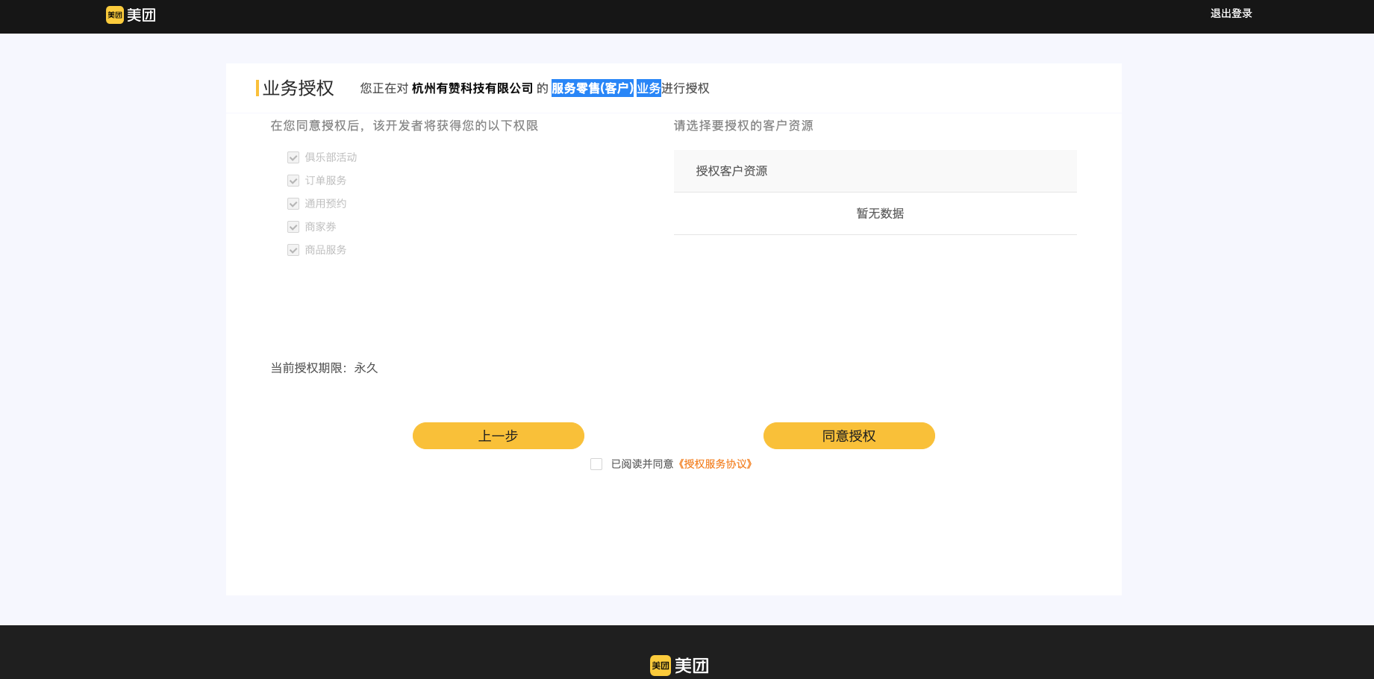Click the 退出登录 logout link
The height and width of the screenshot is (679, 1374).
(x=1231, y=13)
